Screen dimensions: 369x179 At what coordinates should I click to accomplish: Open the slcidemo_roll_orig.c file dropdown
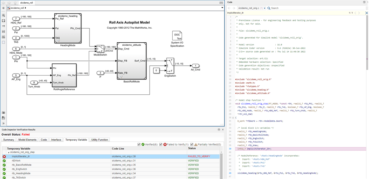point(264,8)
